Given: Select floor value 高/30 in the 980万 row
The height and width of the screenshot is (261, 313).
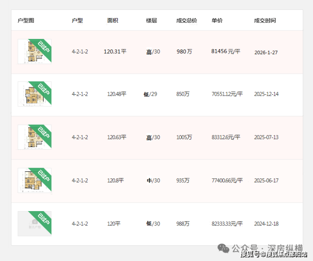Looking at the screenshot, I should coord(153,52).
